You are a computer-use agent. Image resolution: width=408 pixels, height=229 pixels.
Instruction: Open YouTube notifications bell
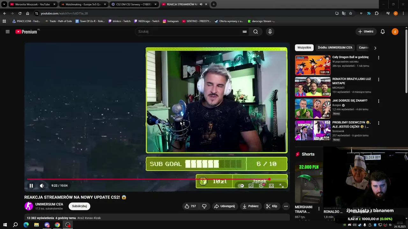click(x=383, y=31)
